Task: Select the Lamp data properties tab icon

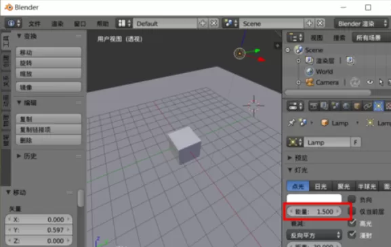Action: (x=379, y=106)
